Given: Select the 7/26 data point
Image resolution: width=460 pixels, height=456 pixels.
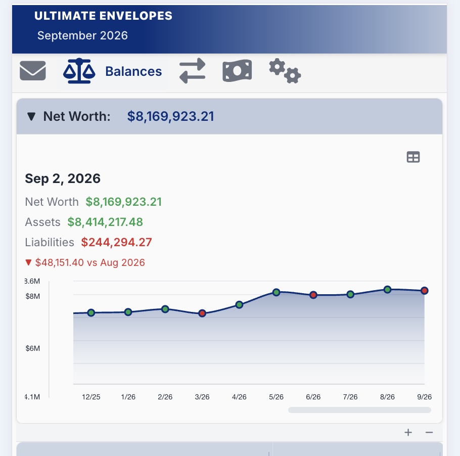Looking at the screenshot, I should (350, 294).
